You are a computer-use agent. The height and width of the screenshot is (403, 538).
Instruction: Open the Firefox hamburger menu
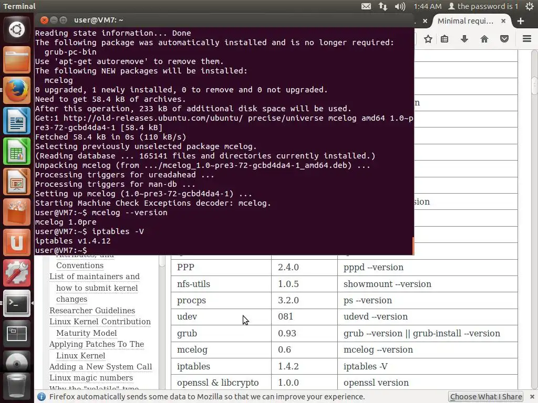click(x=527, y=39)
